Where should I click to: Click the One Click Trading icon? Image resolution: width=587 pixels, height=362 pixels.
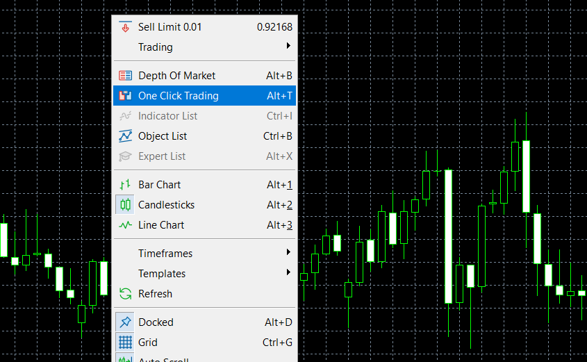125,96
